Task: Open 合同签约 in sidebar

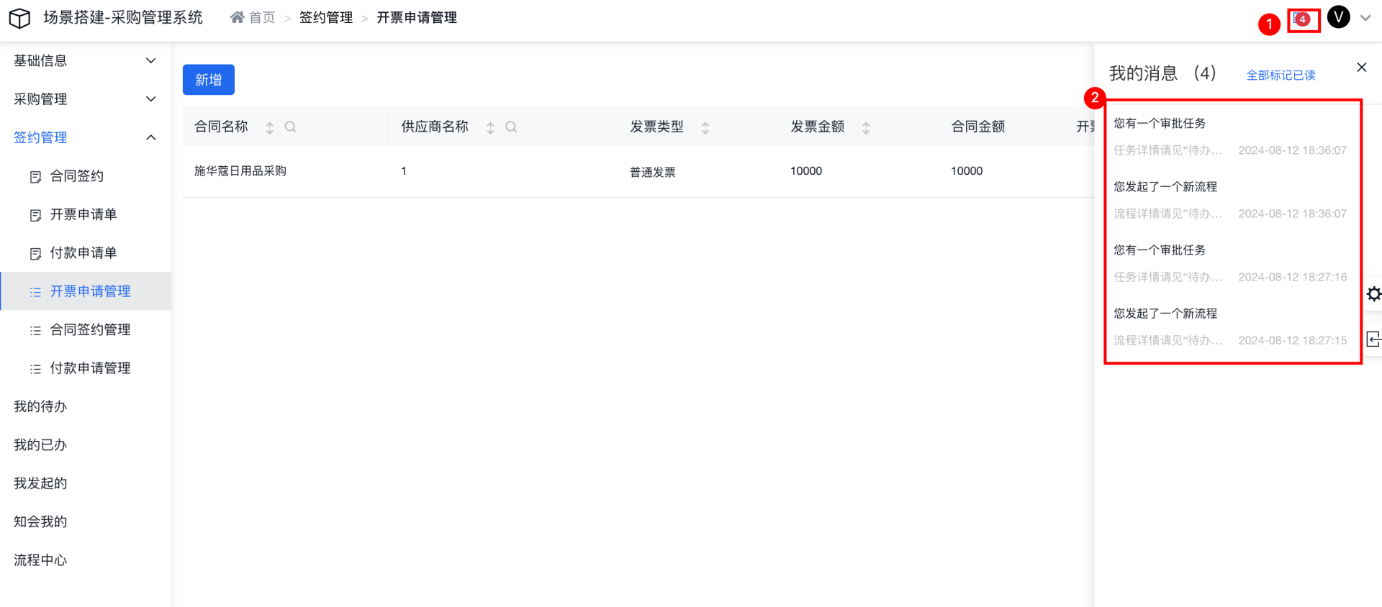Action: (77, 176)
